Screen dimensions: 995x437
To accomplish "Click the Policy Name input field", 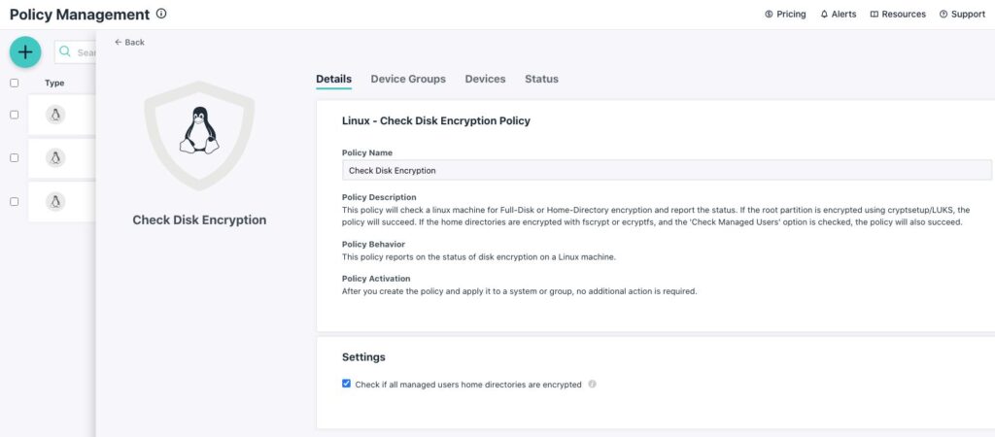I will pyautogui.click(x=667, y=170).
